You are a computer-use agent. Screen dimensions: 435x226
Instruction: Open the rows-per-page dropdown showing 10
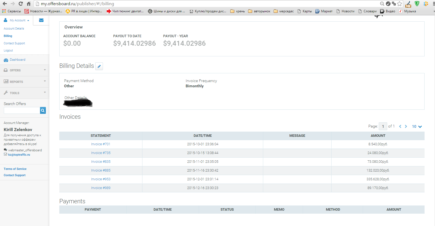point(417,126)
